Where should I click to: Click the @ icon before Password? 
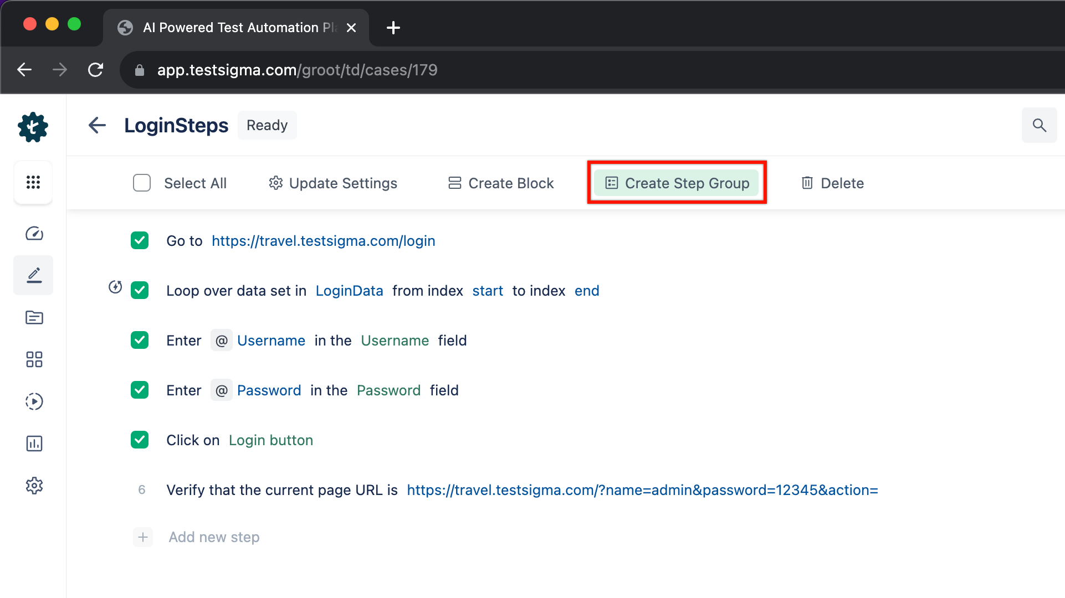[222, 390]
